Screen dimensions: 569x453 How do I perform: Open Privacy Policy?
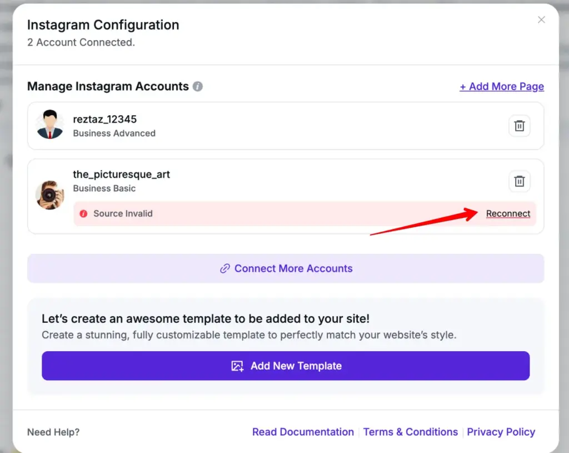tap(501, 432)
